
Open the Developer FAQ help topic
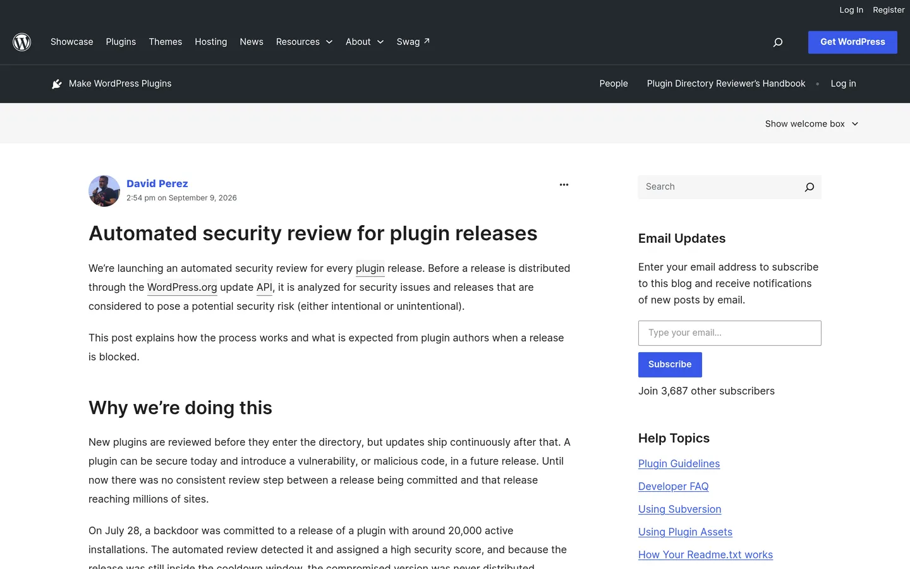[674, 486]
